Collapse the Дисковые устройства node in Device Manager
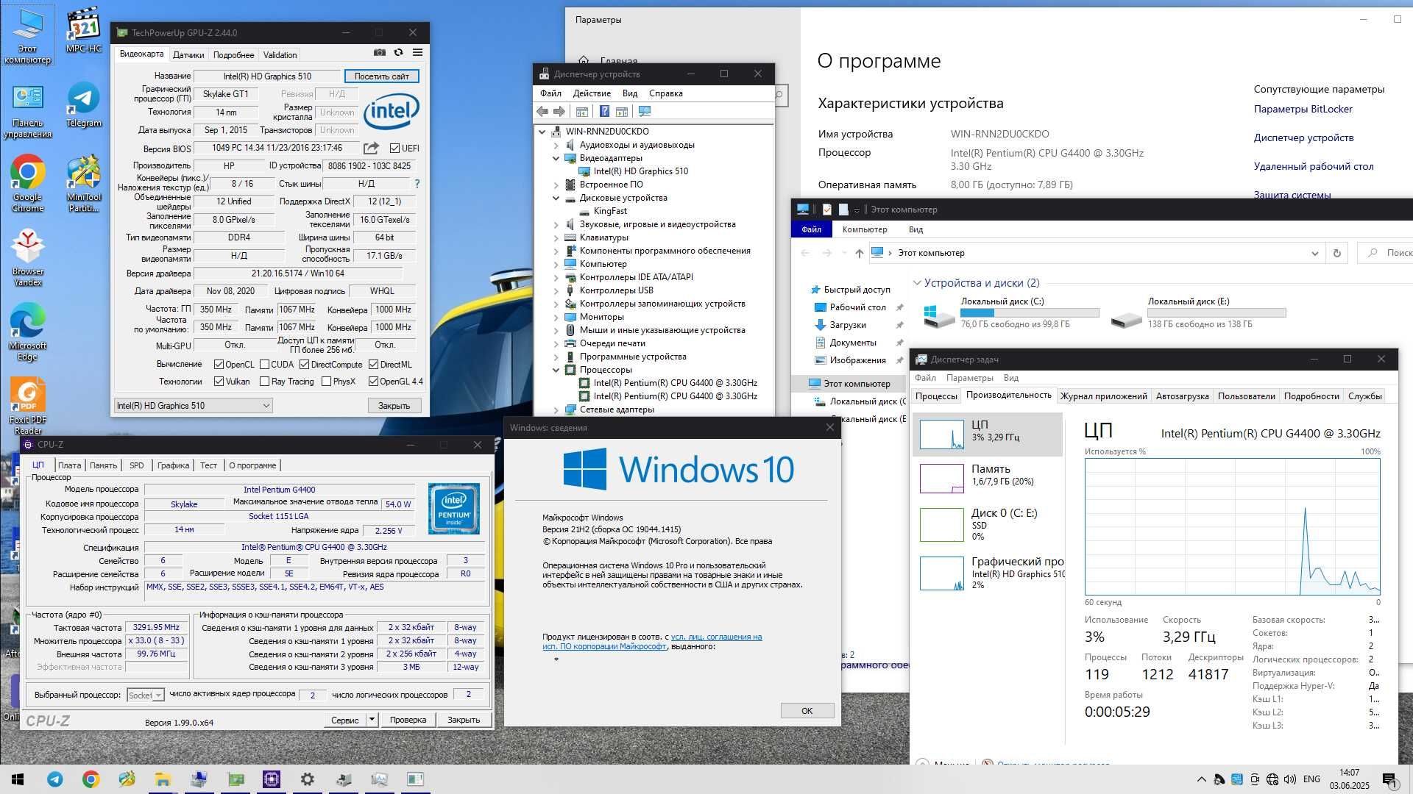This screenshot has width=1413, height=794. [x=556, y=198]
